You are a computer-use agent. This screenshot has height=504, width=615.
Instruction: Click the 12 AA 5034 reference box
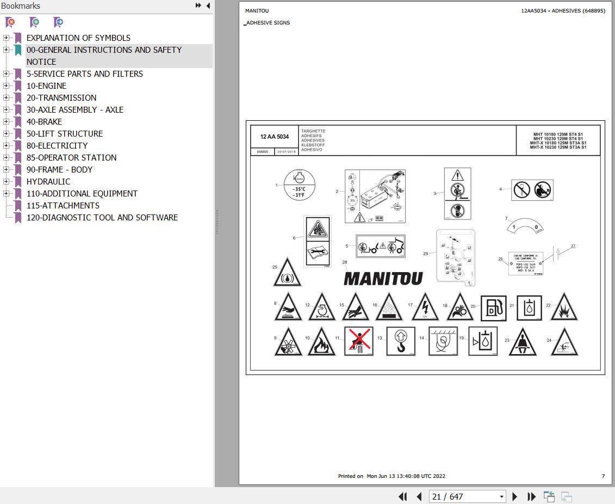pyautogui.click(x=274, y=137)
